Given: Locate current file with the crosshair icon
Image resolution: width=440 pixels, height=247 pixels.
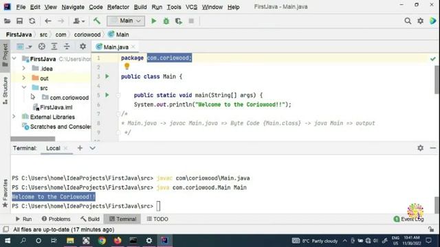Looking at the screenshot, I should tap(42, 47).
